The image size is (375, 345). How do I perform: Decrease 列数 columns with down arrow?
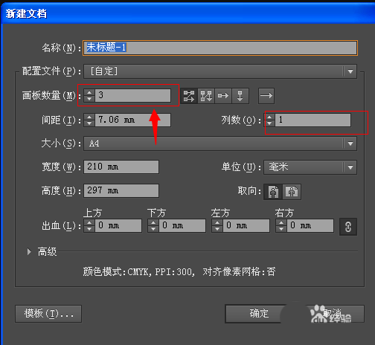[x=269, y=123]
